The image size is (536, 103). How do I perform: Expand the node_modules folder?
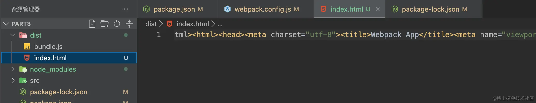tap(13, 69)
